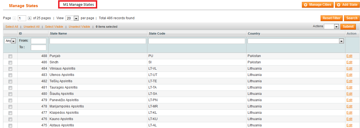This screenshot has width=360, height=128.
Task: Go to next page arrow icon
Action: point(30,18)
